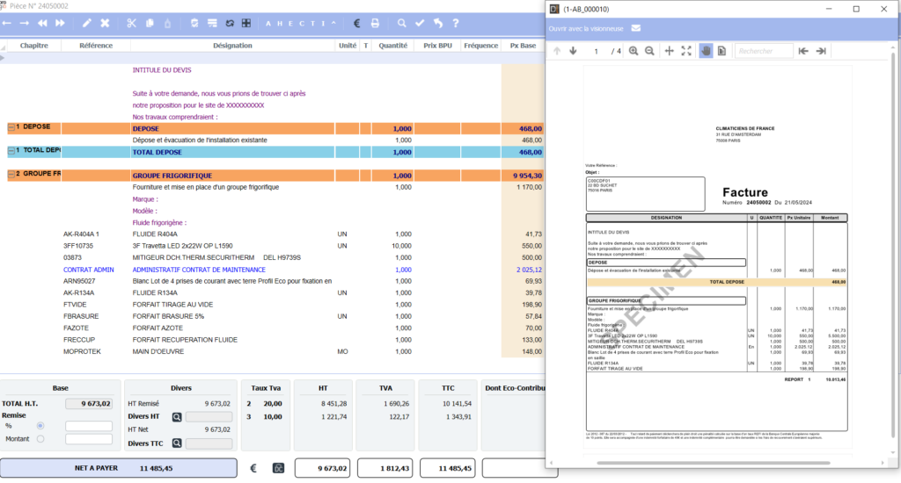Collapse the 1 TOTAL DEPOSE row
This screenshot has height=483, width=901.
click(11, 151)
